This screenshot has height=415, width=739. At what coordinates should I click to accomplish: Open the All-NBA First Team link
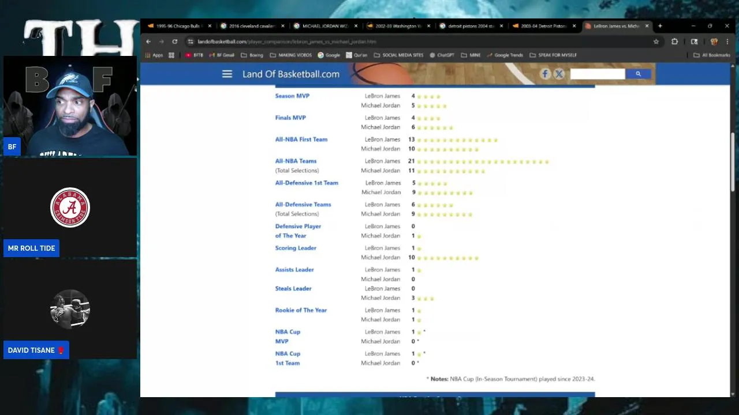pos(301,139)
